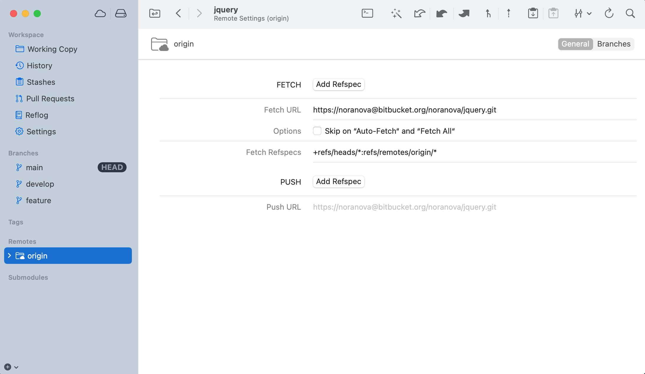Edit the Fetch URL field
Screen dimensions: 645x374
coord(405,110)
